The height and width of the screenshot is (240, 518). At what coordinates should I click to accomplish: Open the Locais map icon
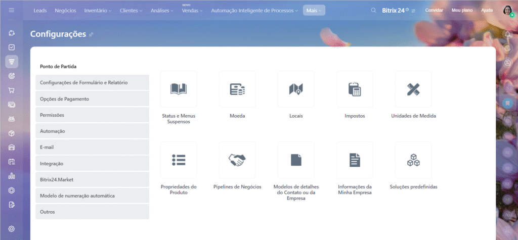(x=296, y=89)
